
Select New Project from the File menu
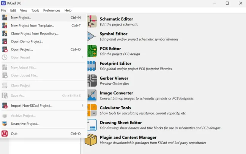(21, 17)
